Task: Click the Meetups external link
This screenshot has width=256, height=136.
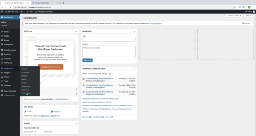Action: pos(87,117)
